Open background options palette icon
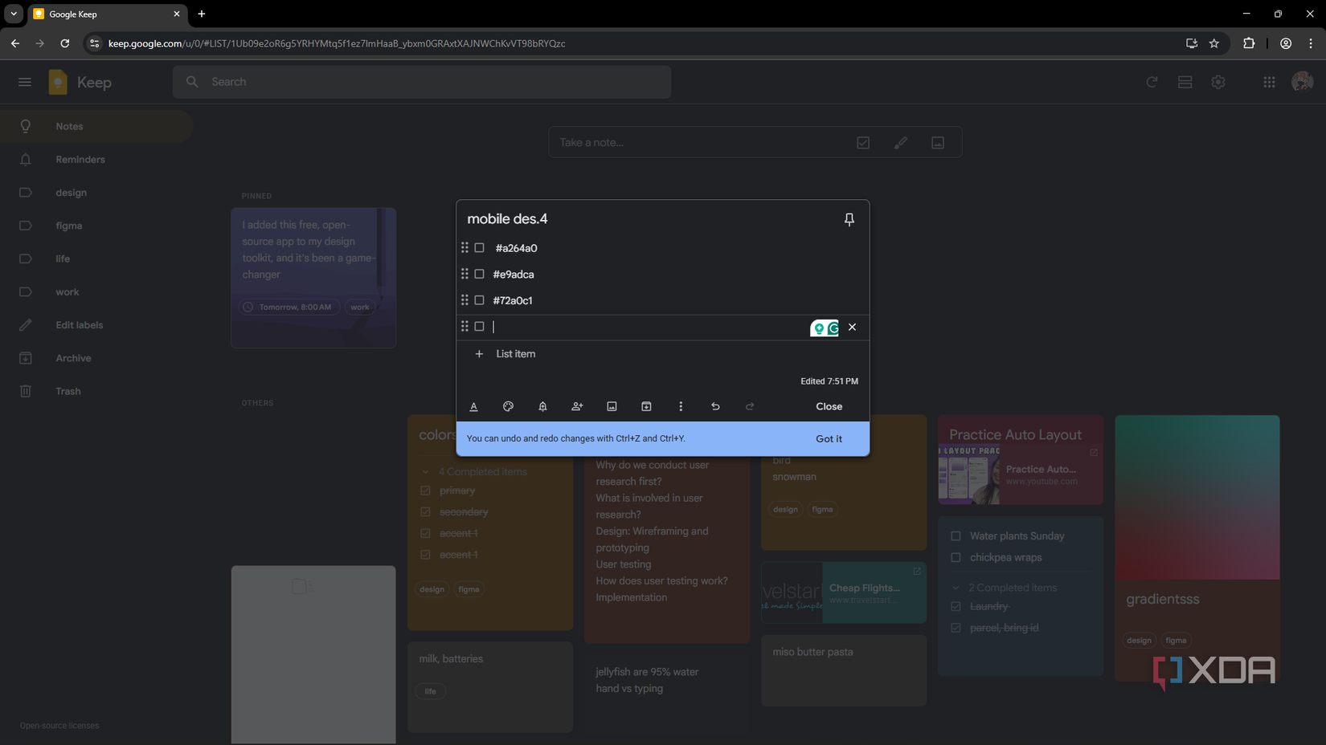Image resolution: width=1326 pixels, height=745 pixels. click(508, 406)
